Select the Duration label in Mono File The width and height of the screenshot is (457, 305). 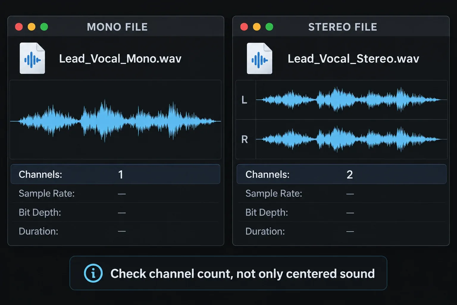38,231
